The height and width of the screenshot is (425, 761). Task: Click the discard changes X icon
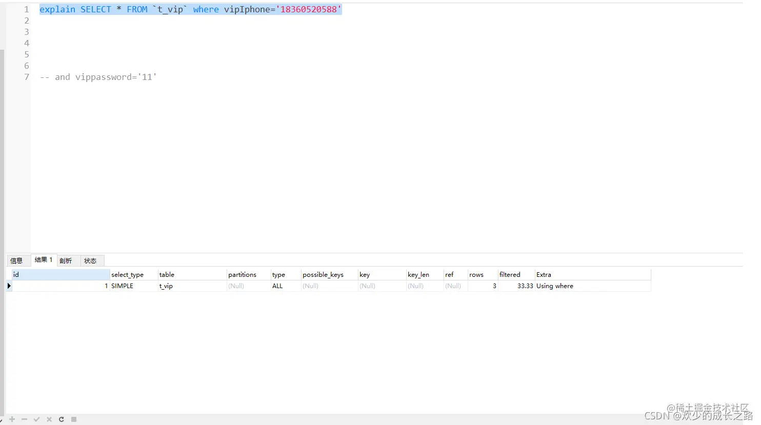49,419
